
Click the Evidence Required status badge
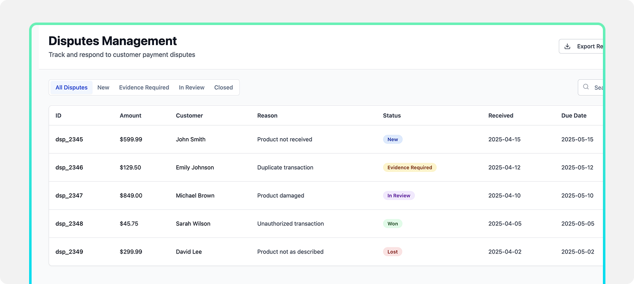click(x=409, y=168)
